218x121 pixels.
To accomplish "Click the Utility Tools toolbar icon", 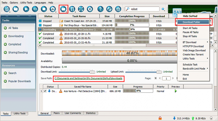I will click(x=72, y=9).
